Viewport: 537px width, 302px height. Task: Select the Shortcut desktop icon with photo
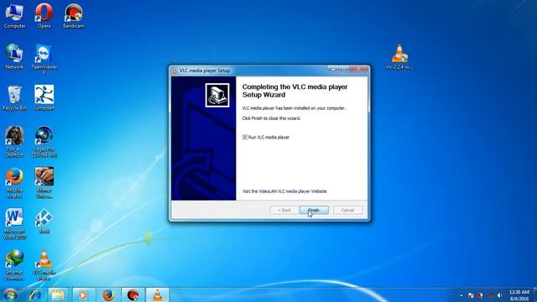[x=14, y=142]
